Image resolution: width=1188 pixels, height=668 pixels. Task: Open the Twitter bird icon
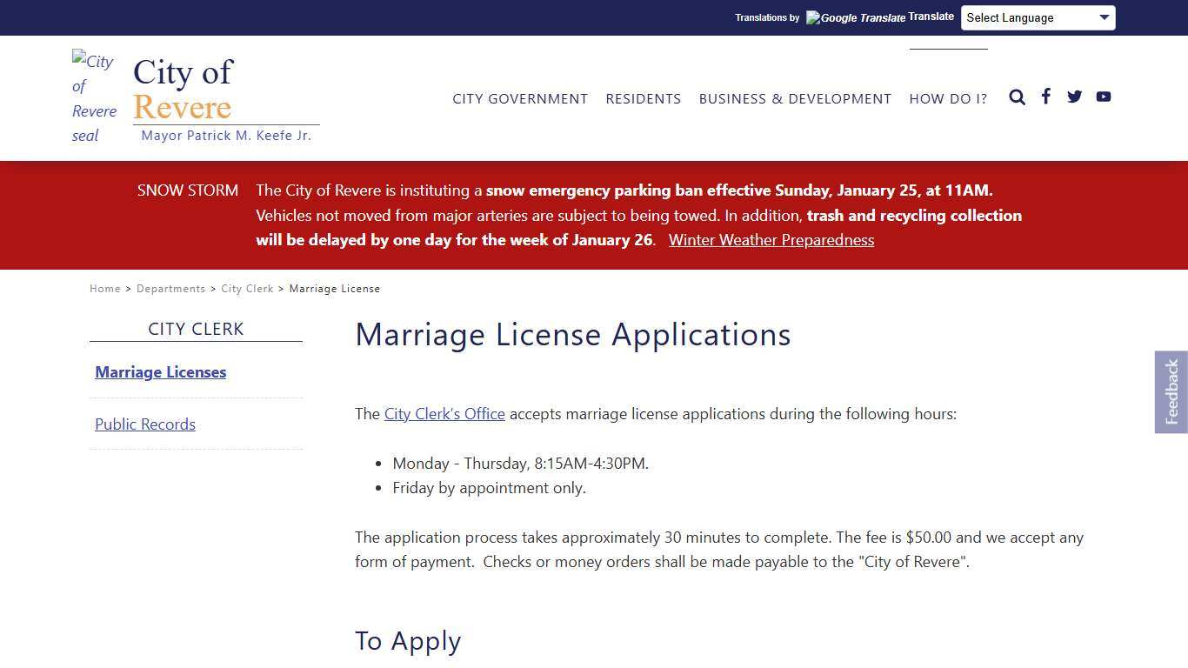tap(1074, 97)
